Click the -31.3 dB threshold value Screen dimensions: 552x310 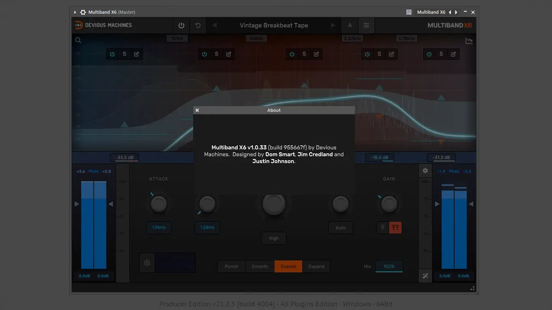coord(441,157)
